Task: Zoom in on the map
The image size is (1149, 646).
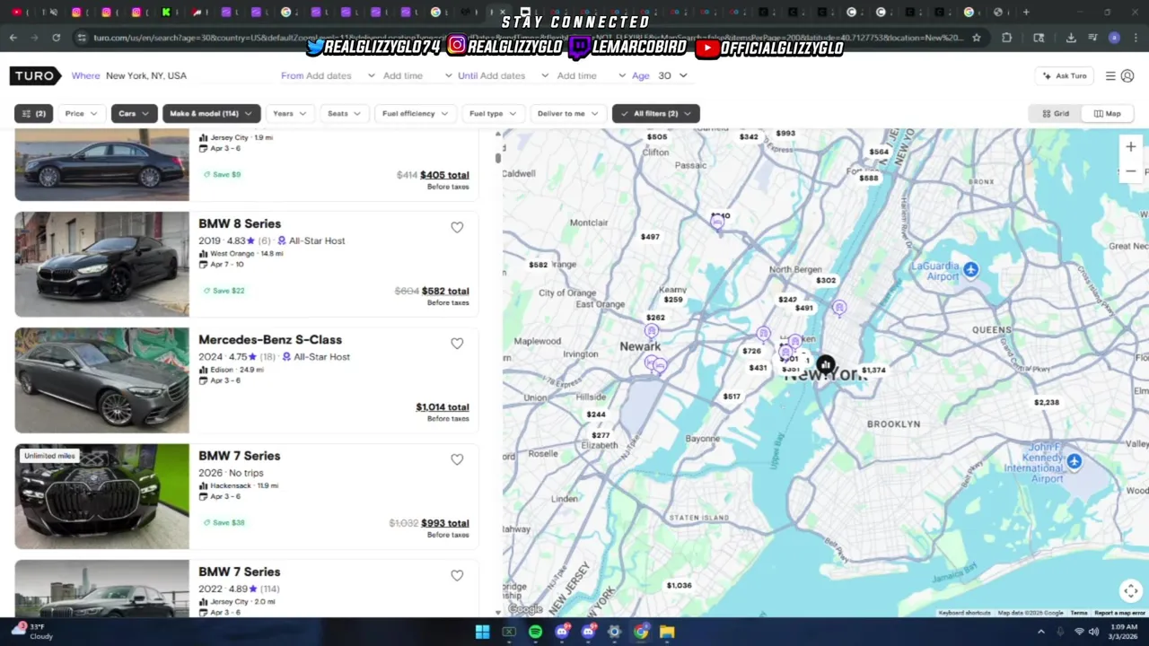Action: pyautogui.click(x=1130, y=147)
